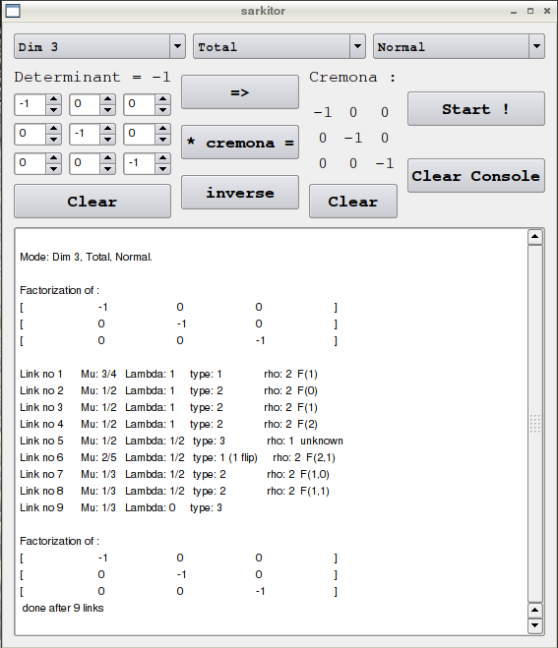The height and width of the screenshot is (648, 558).
Task: Open the Normal mode dropdown
Action: point(459,46)
